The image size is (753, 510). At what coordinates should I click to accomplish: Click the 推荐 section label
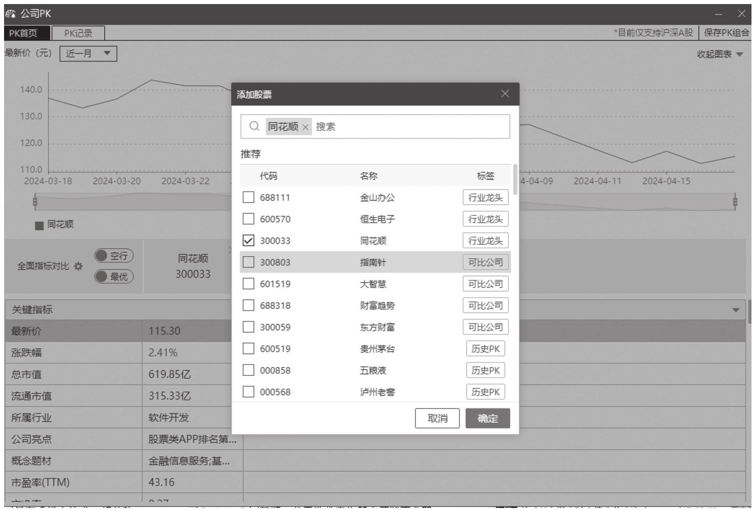click(x=250, y=154)
